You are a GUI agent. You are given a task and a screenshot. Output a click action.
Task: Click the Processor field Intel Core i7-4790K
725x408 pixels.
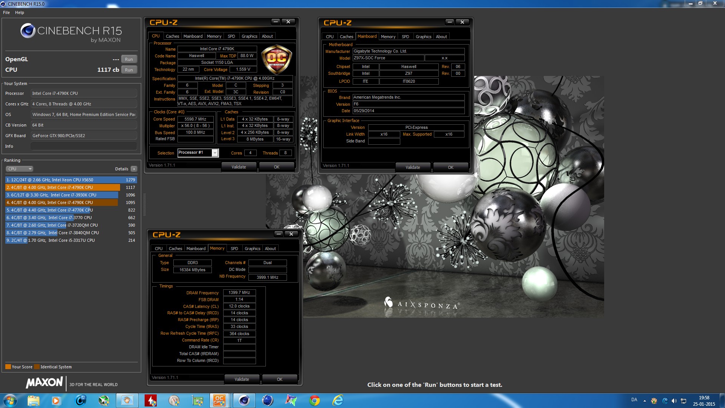pyautogui.click(x=84, y=93)
